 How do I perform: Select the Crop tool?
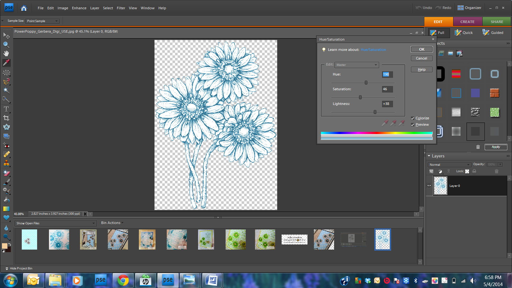(x=6, y=118)
